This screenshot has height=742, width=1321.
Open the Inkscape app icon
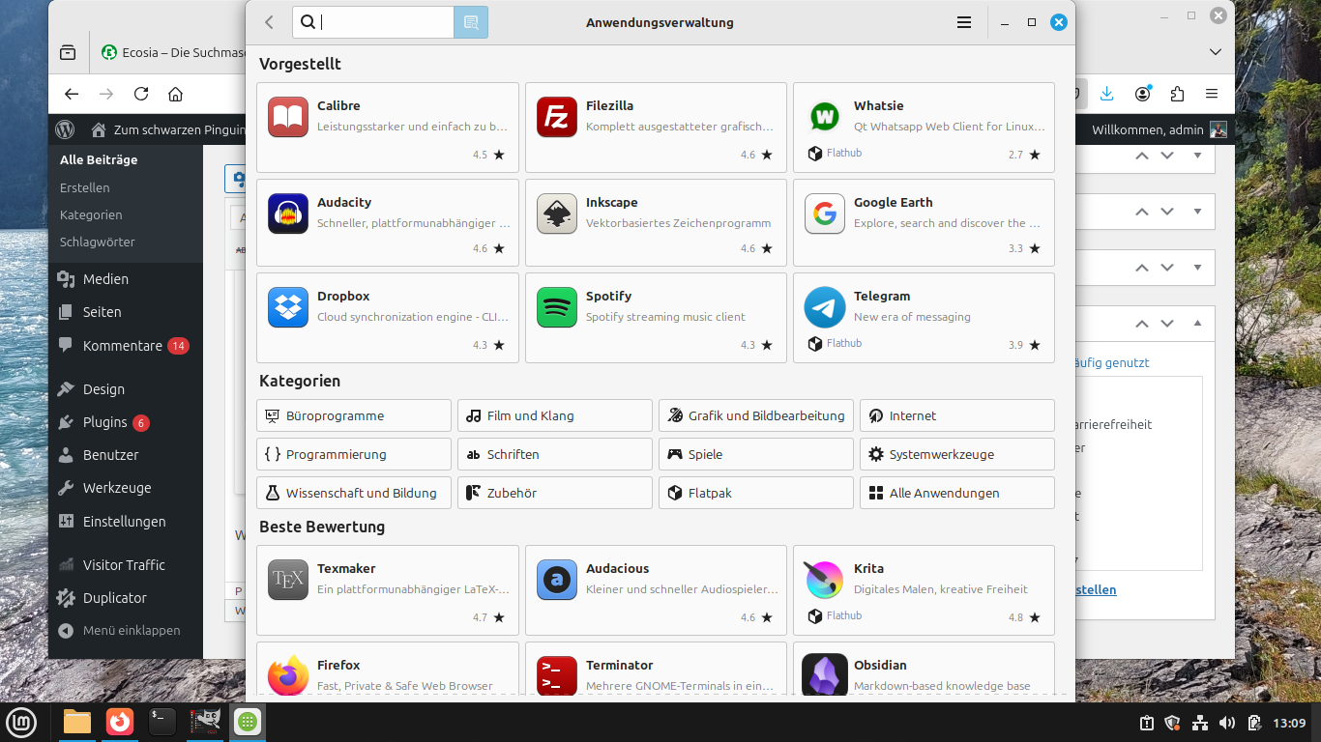556,214
